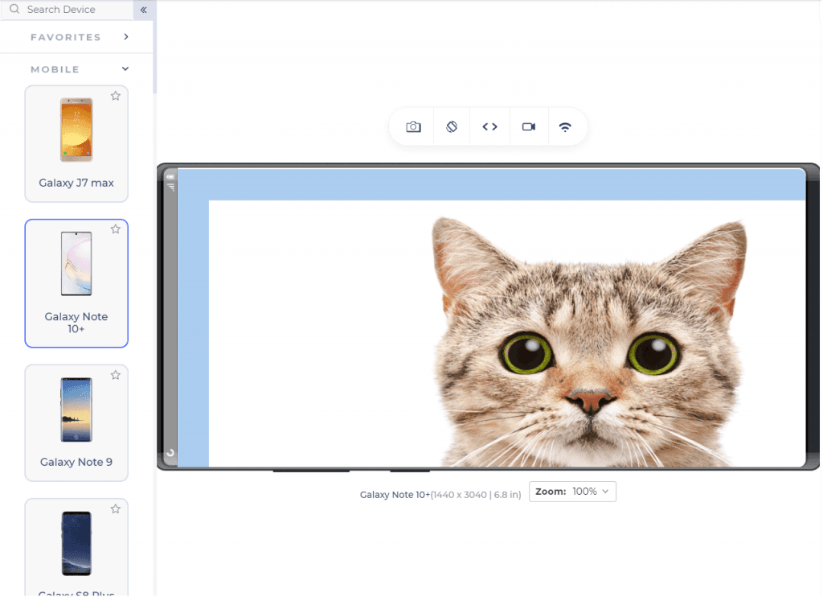
Task: Click the search magnifier icon
Action: [14, 10]
